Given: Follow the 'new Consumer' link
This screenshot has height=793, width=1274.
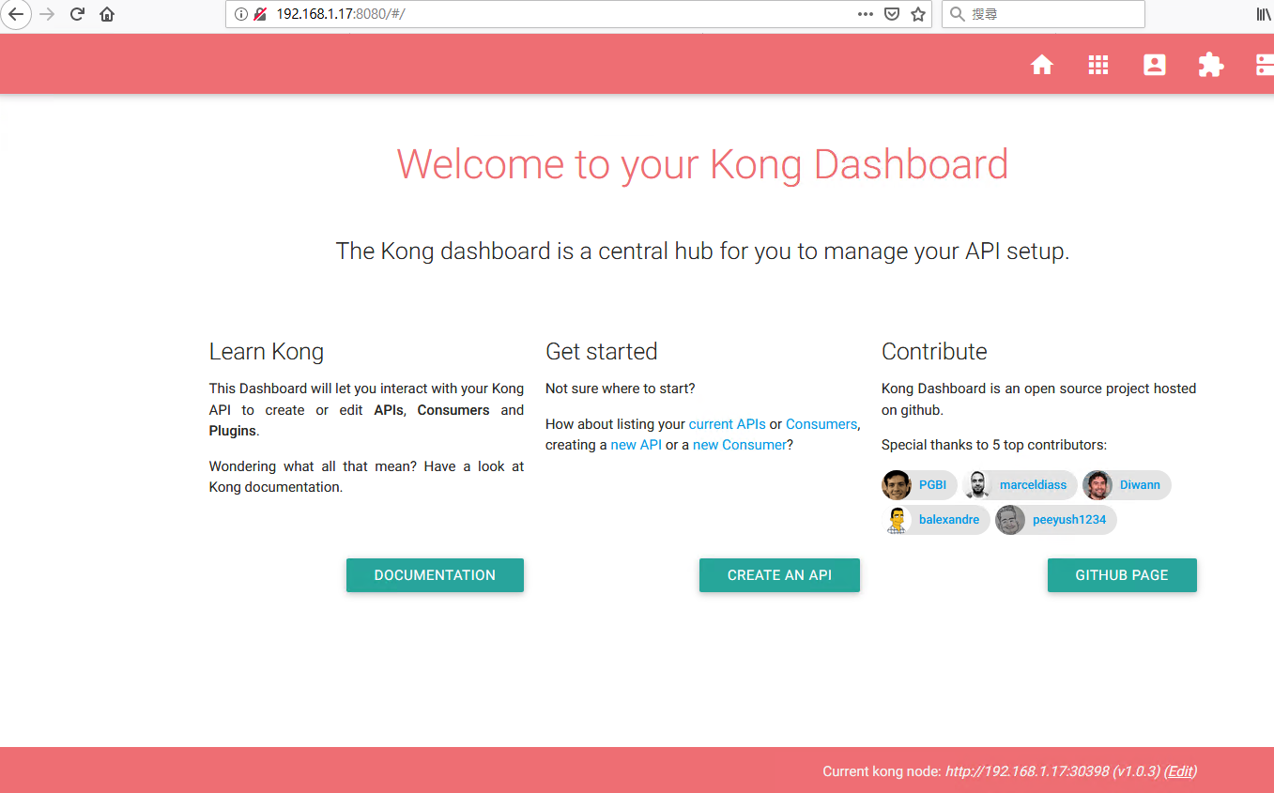Looking at the screenshot, I should point(740,445).
